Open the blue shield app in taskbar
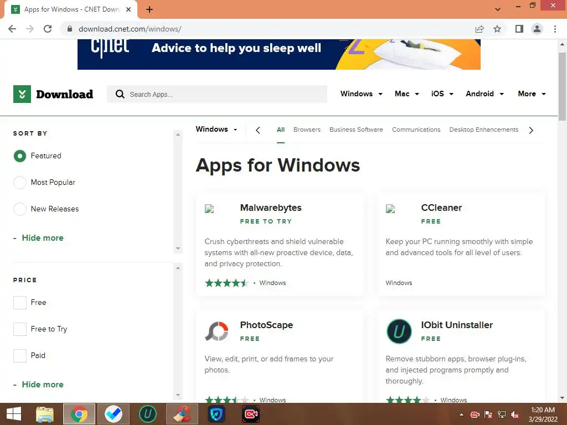Viewport: 567px width, 425px height. 217,414
